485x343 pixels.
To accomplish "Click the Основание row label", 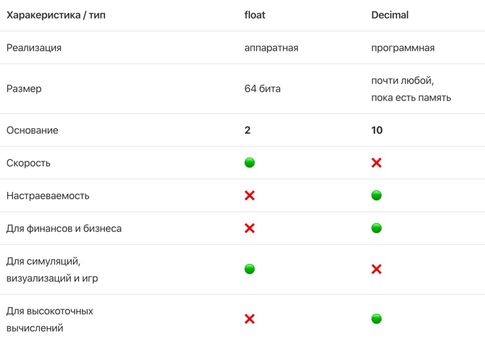I will pos(32,130).
